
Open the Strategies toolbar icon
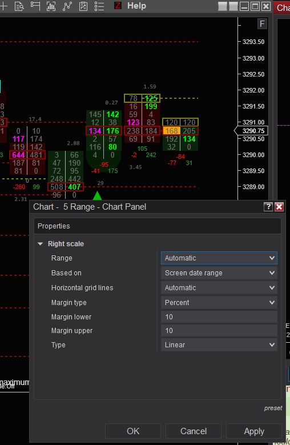(x=83, y=6)
